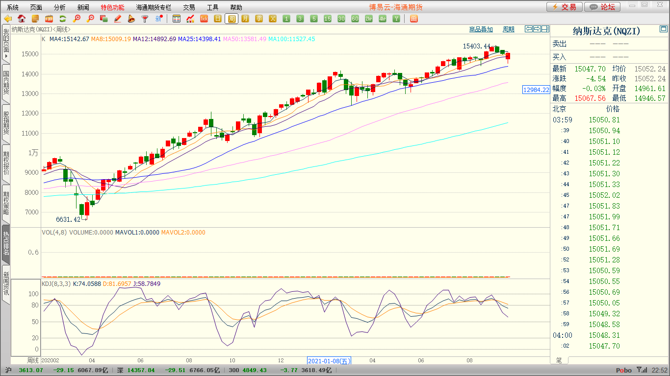The image size is (670, 376).
Task: Select the 3-minute period button
Action: 300,19
